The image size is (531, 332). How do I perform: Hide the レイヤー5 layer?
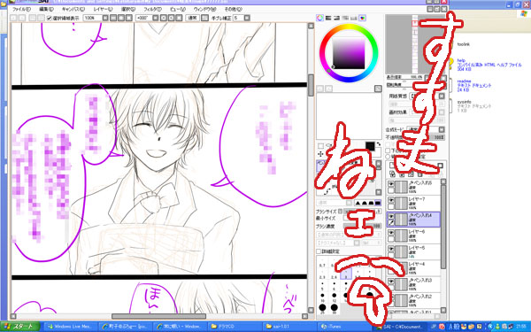(x=391, y=249)
